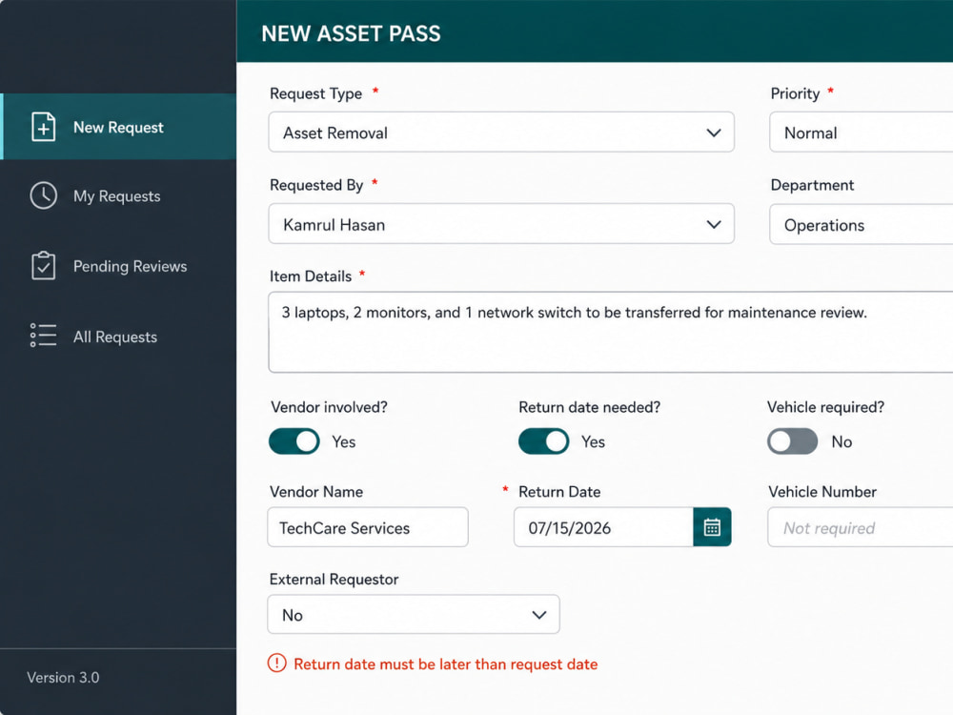Viewport: 953px width, 715px height.
Task: Click the New Request document-plus icon
Action: coord(43,127)
